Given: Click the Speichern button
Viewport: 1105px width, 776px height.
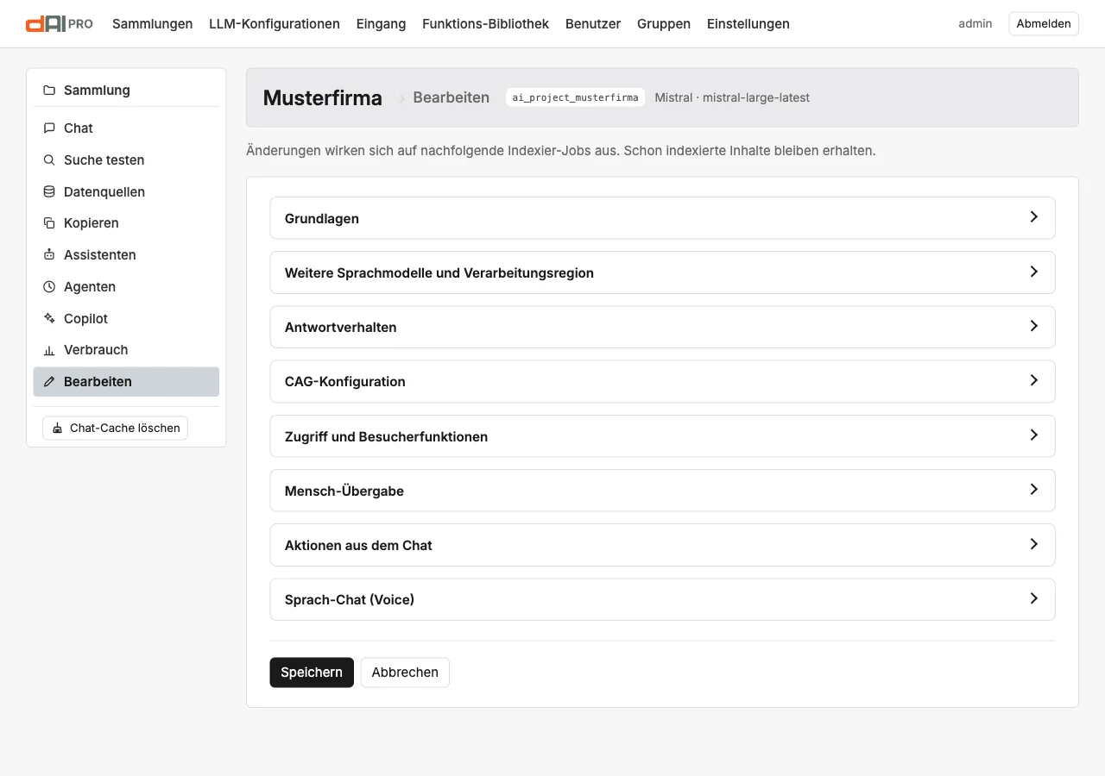Looking at the screenshot, I should 312,673.
